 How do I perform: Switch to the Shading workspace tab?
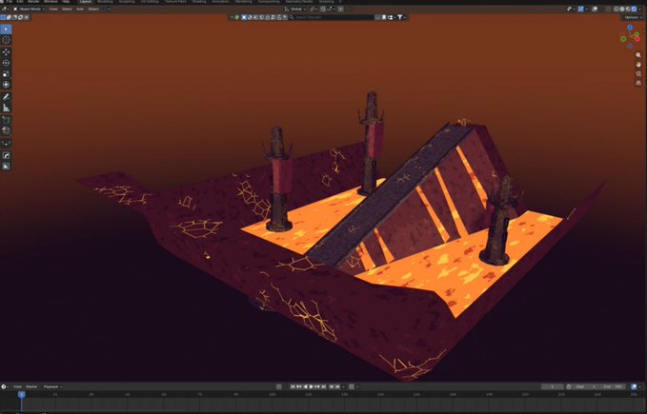199,2
